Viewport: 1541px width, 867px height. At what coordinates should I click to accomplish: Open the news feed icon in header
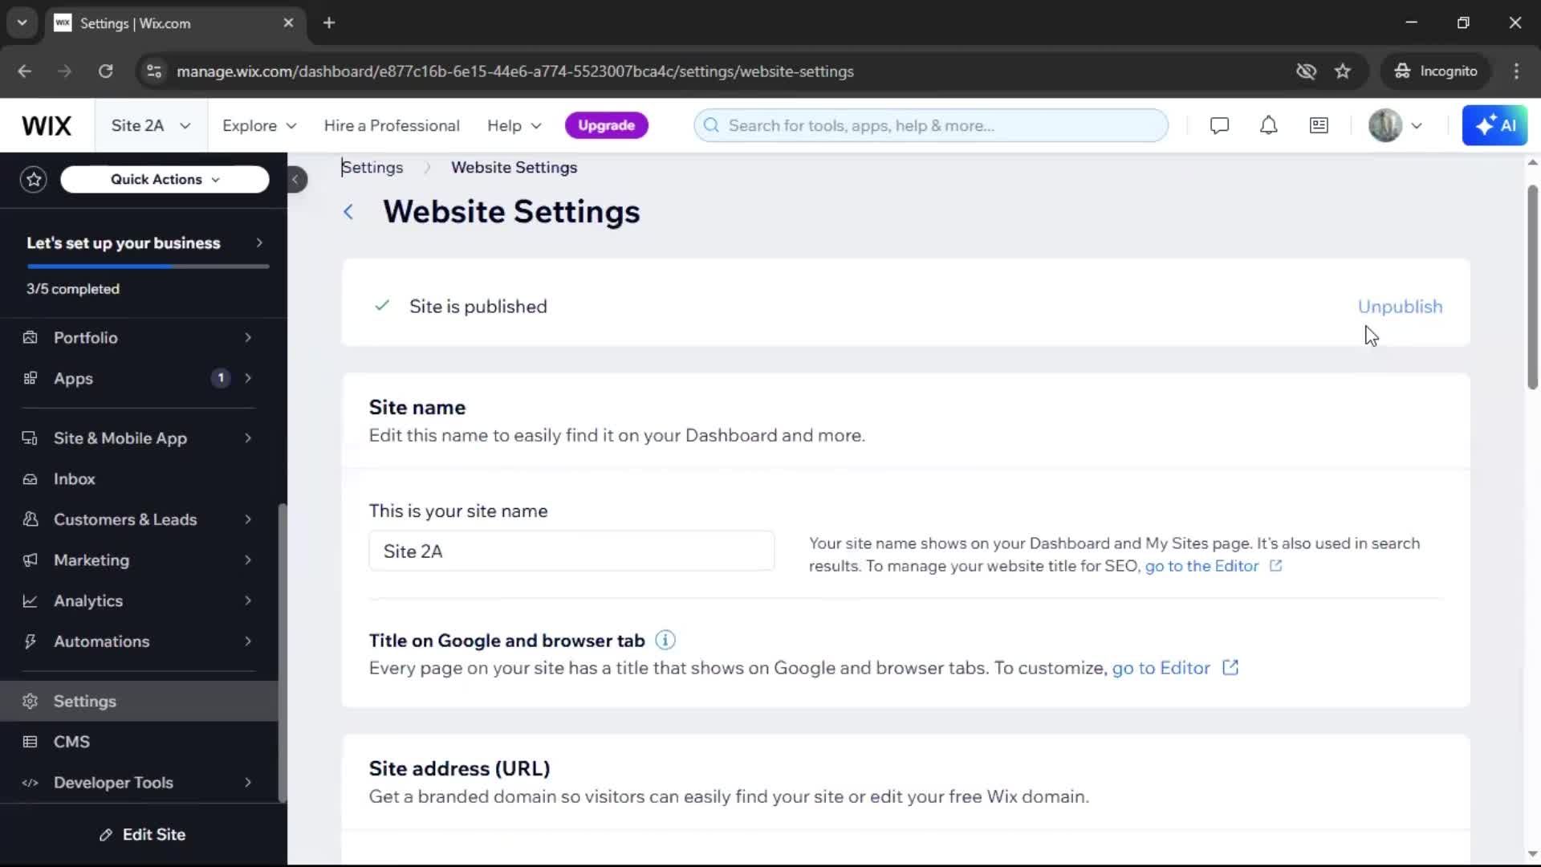[x=1319, y=125]
